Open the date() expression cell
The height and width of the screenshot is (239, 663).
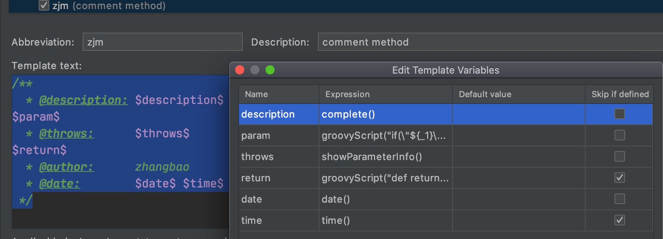point(385,199)
